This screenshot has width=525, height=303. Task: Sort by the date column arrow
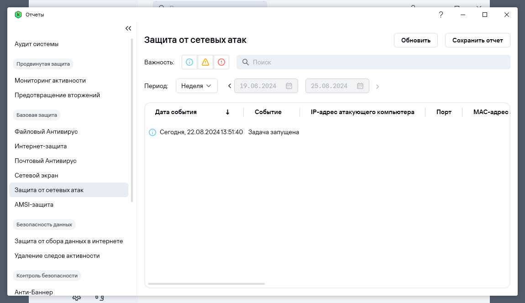click(x=227, y=112)
